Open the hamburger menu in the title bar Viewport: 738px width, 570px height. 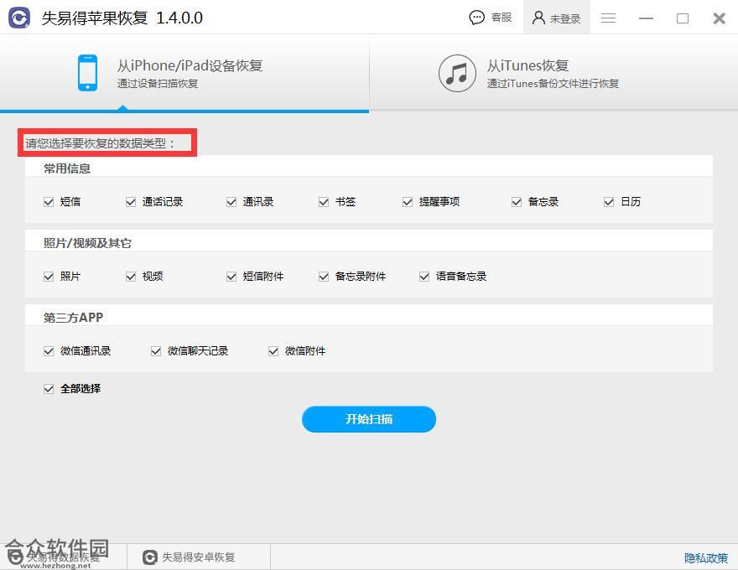608,18
